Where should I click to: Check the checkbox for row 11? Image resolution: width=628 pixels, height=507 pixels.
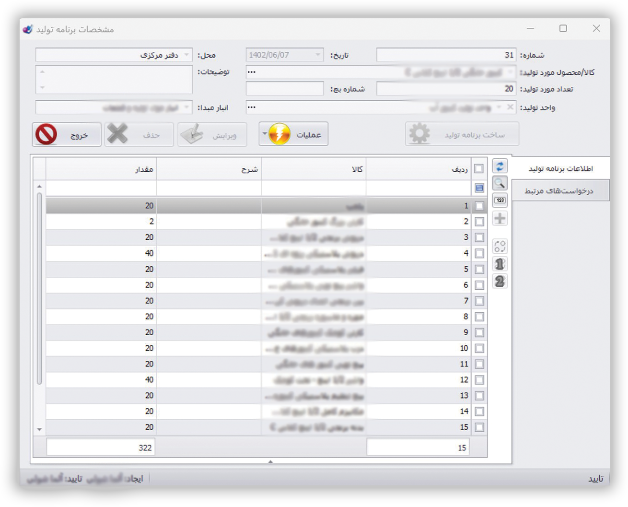[479, 364]
